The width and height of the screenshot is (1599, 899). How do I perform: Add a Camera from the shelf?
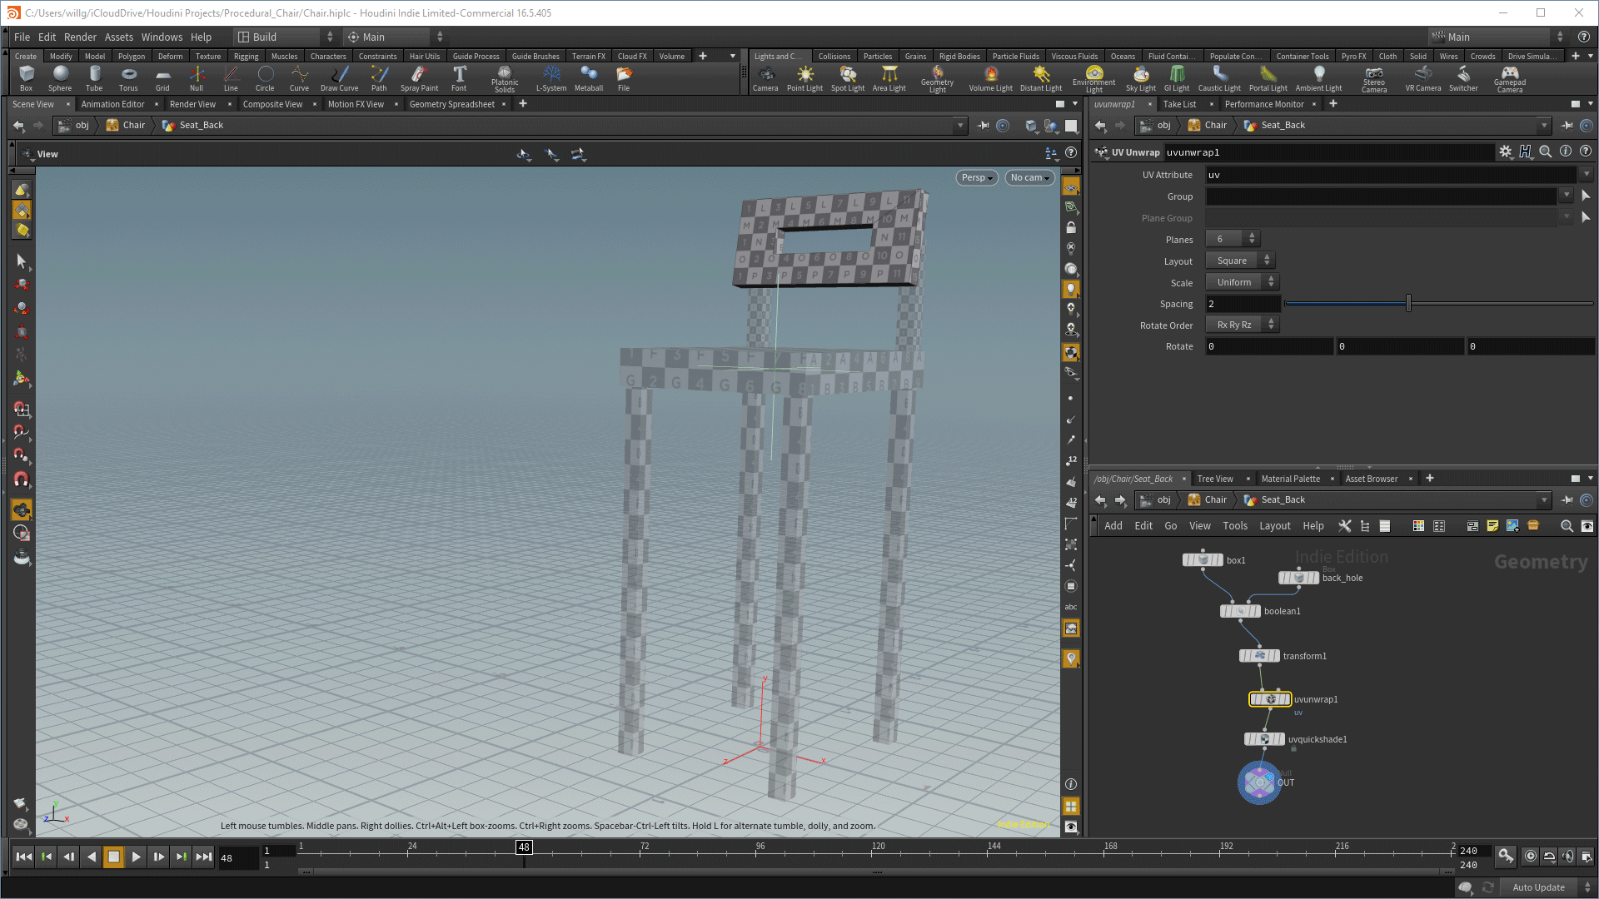(x=765, y=78)
